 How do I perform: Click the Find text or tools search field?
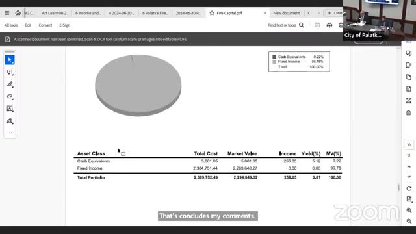pyautogui.click(x=286, y=25)
